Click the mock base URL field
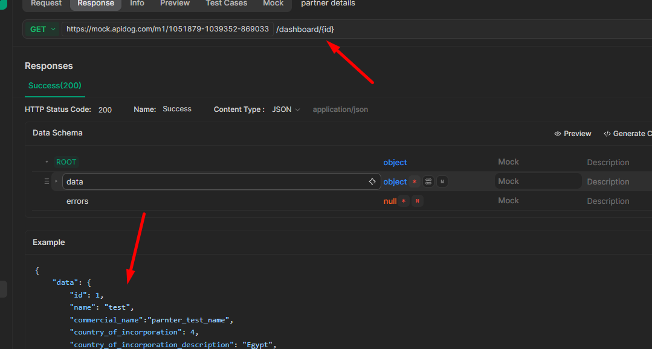 pyautogui.click(x=167, y=29)
